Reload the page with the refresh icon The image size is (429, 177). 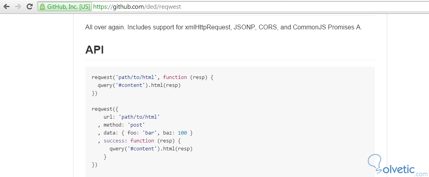pos(29,7)
